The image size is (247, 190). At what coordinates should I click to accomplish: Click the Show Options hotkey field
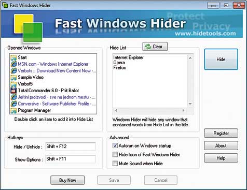pos(71,159)
